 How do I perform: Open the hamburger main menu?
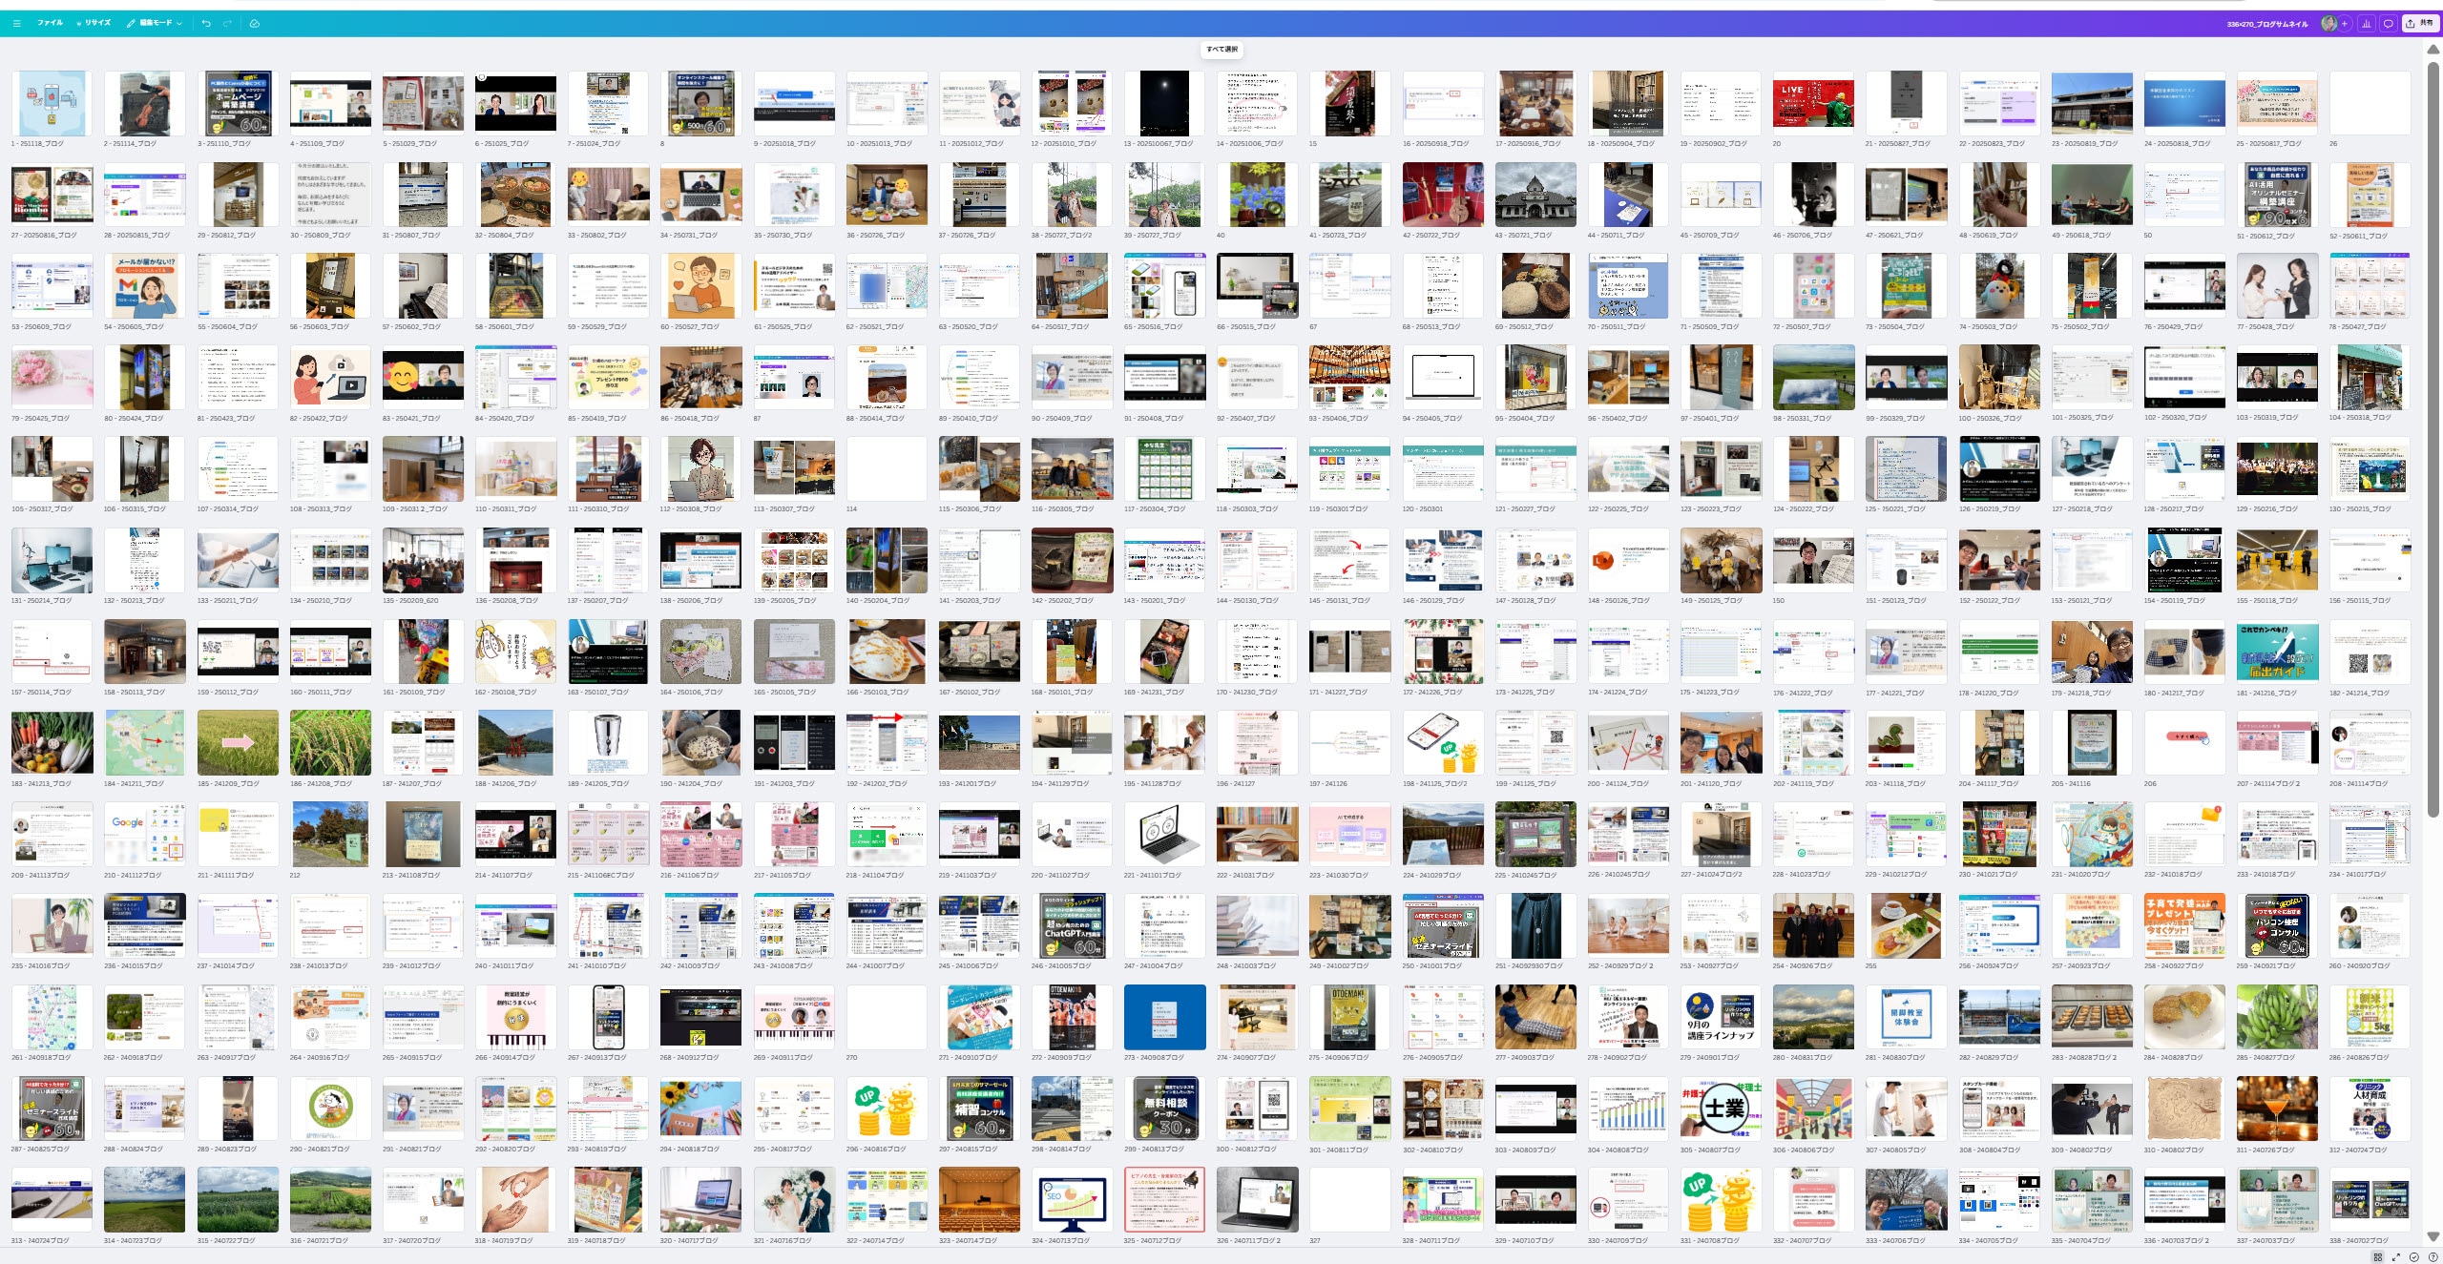click(16, 23)
